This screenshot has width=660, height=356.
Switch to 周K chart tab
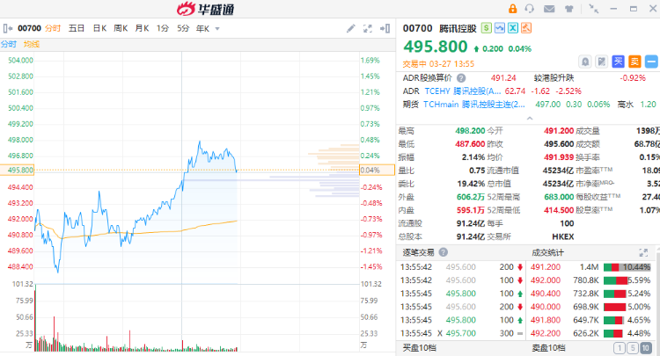coord(121,29)
